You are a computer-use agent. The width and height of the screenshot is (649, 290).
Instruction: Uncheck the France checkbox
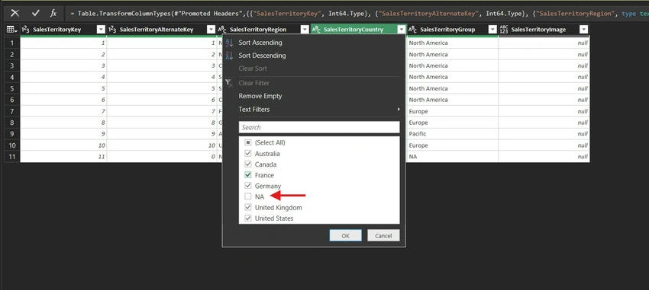point(248,175)
